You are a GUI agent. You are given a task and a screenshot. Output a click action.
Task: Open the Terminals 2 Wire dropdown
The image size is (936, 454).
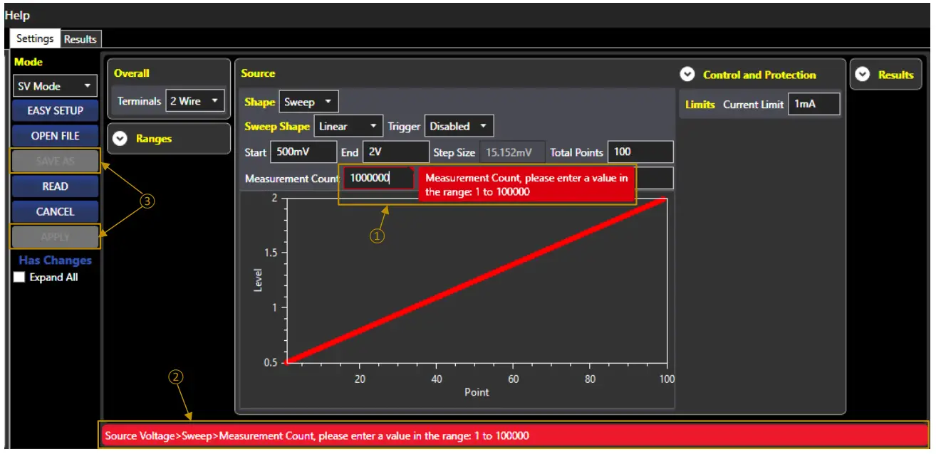tap(195, 101)
